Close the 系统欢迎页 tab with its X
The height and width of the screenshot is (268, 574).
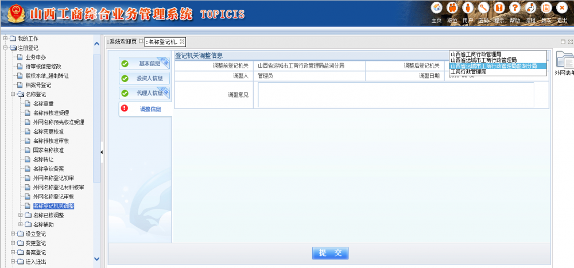pyautogui.click(x=141, y=41)
